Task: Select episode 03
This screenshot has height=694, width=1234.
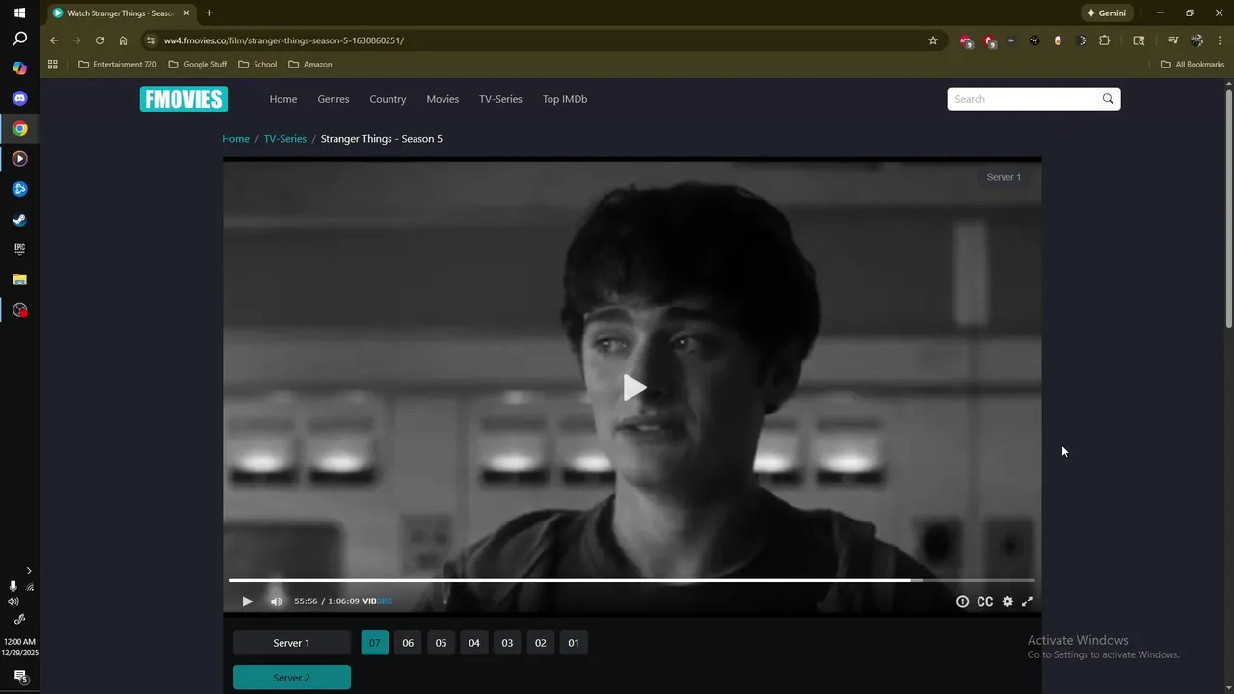Action: click(507, 643)
